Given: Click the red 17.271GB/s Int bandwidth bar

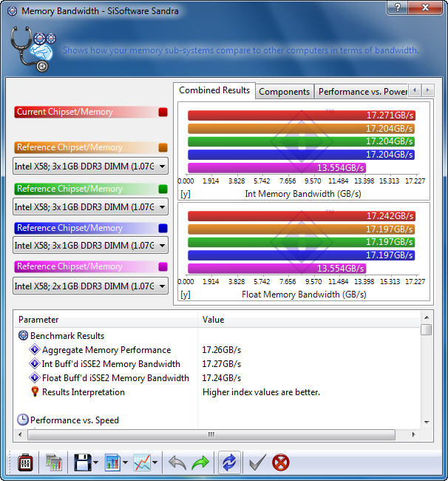Looking at the screenshot, I should click(302, 115).
